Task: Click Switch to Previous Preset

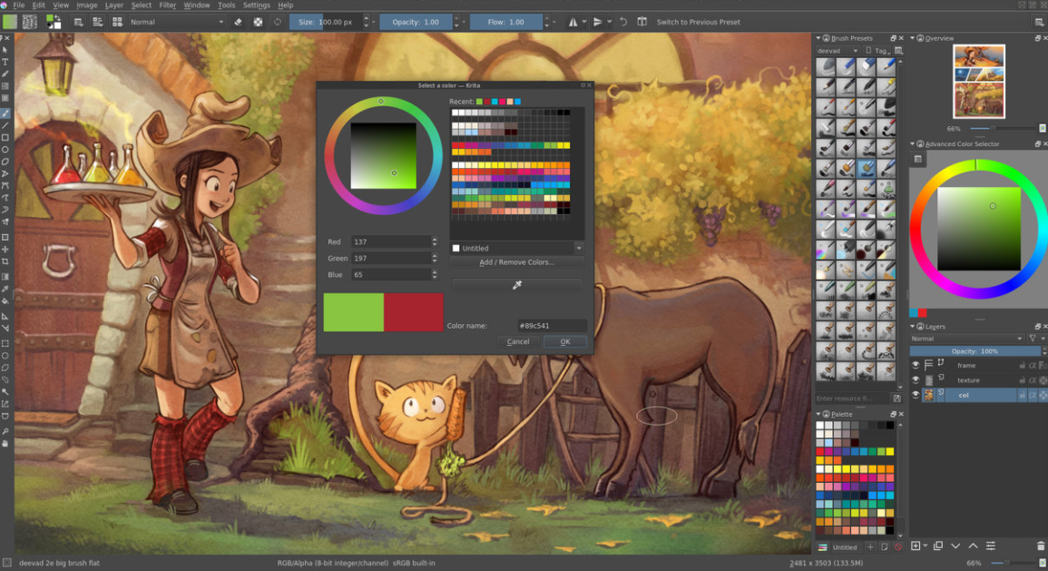Action: click(698, 22)
